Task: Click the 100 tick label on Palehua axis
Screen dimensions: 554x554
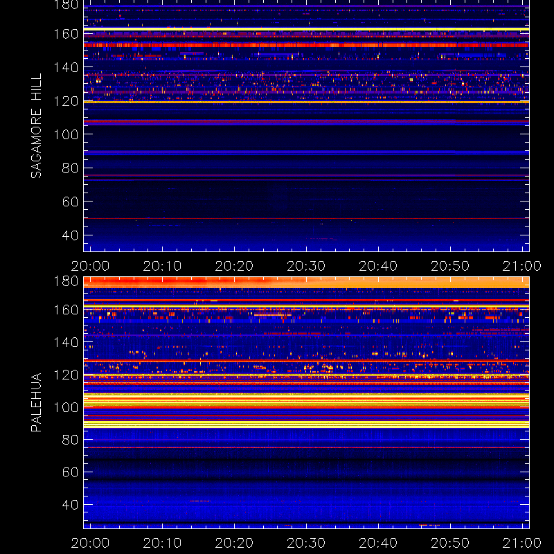Action: 66,407
